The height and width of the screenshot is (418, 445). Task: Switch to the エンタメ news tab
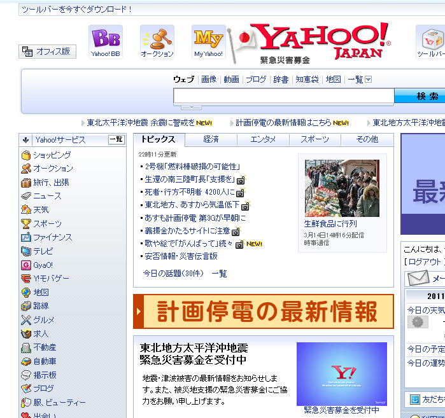[x=263, y=139]
